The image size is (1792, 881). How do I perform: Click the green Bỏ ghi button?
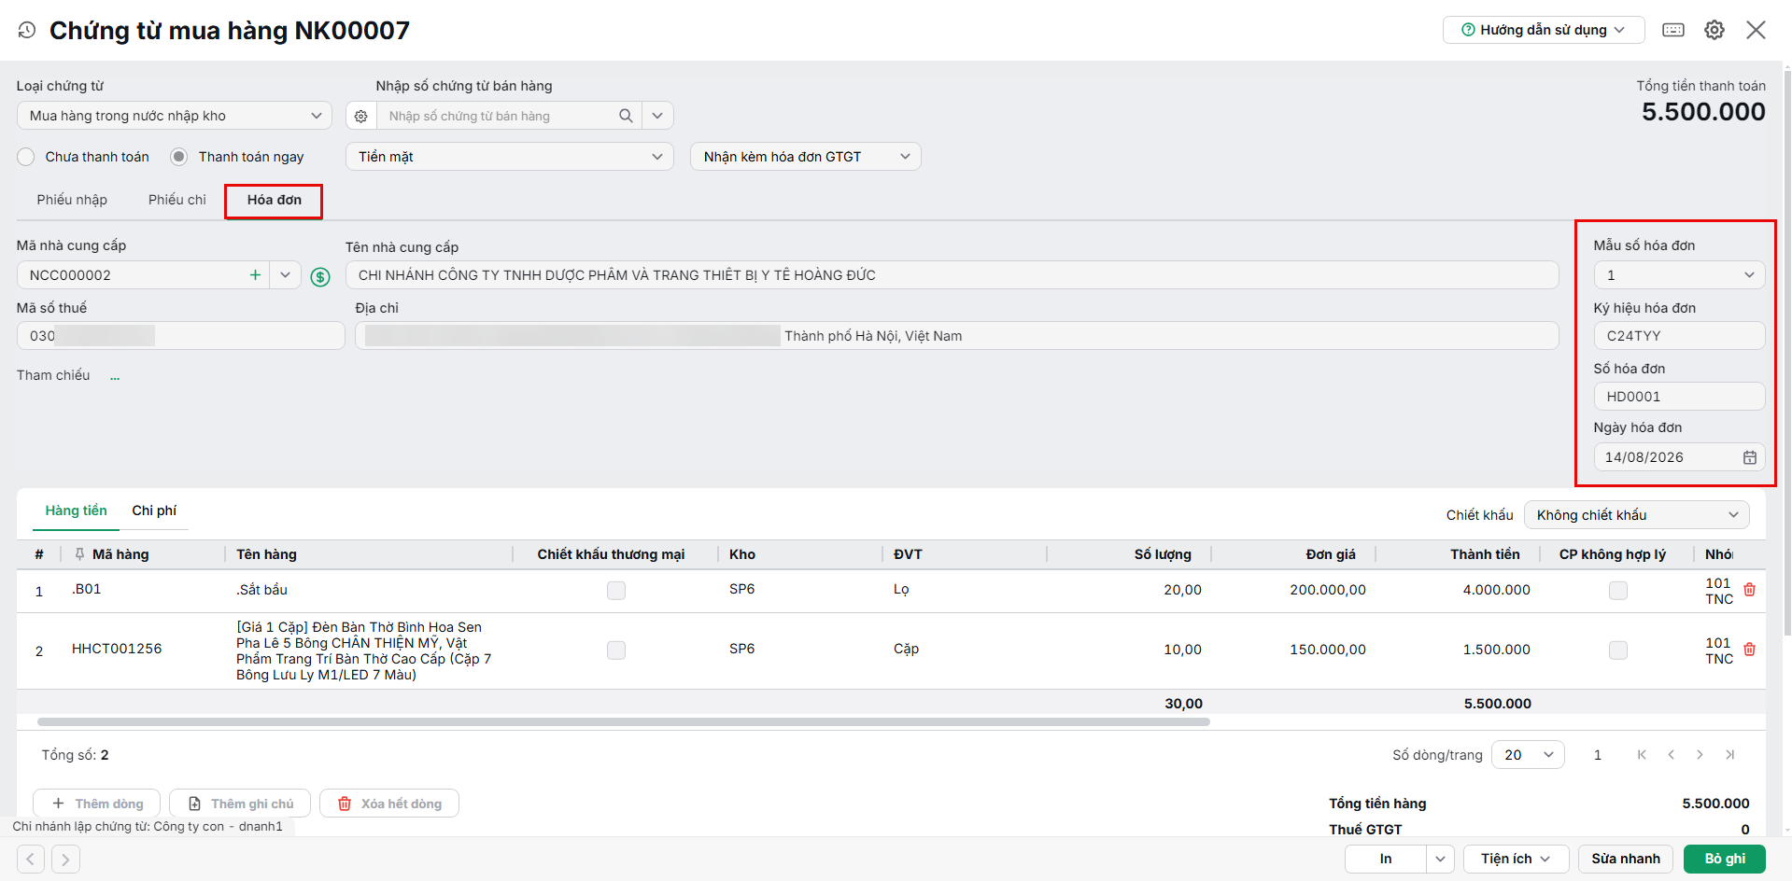(x=1725, y=859)
